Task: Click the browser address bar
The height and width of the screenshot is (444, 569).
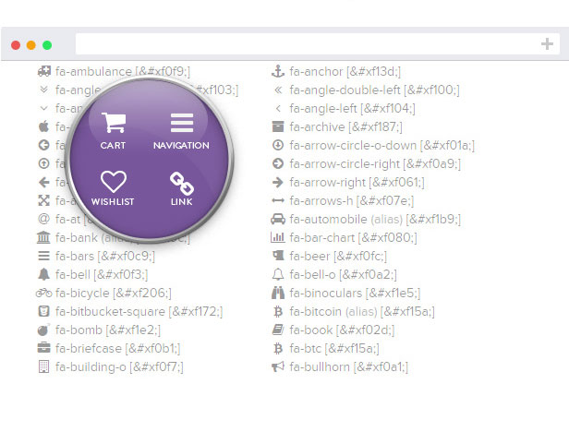Action: (305, 44)
